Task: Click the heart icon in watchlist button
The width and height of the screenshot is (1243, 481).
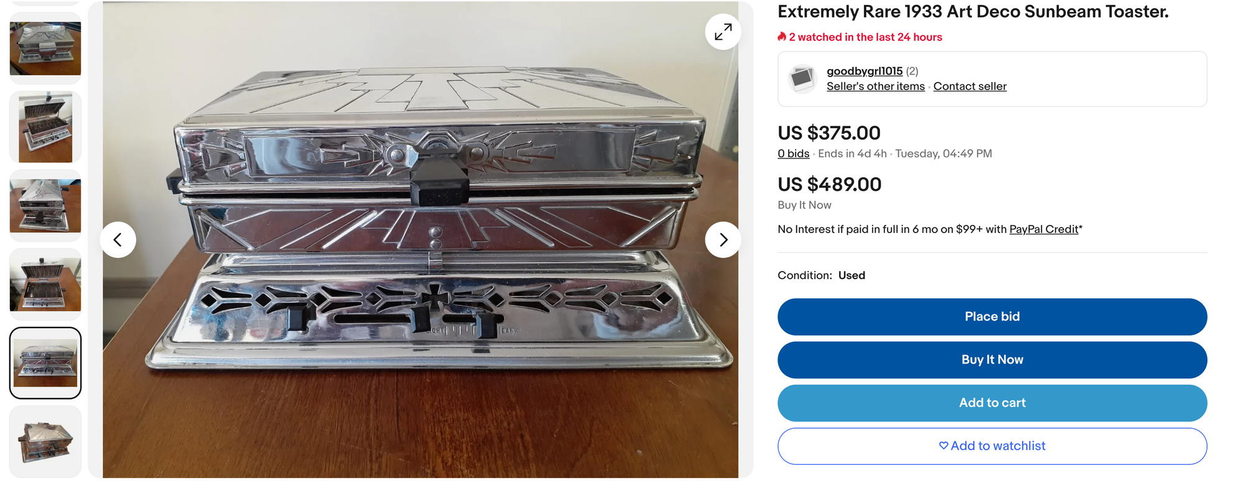Action: 943,446
